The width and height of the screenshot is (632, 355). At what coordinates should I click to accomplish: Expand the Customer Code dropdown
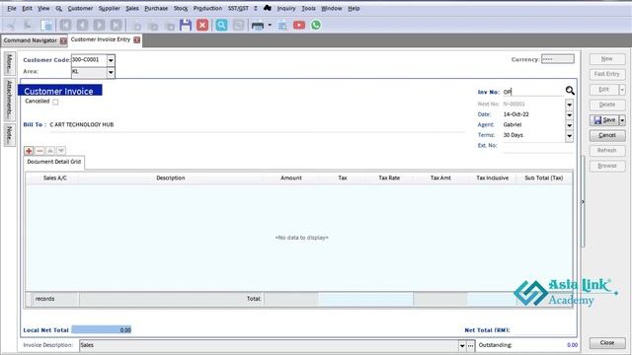pos(111,60)
